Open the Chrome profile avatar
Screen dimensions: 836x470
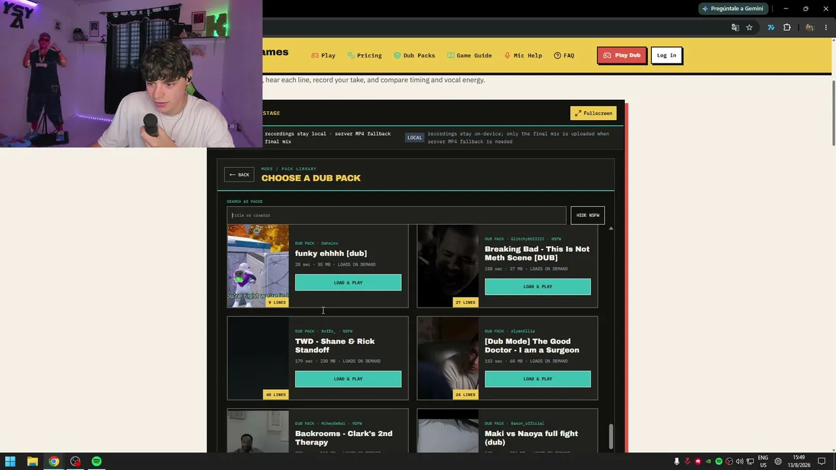click(x=810, y=27)
